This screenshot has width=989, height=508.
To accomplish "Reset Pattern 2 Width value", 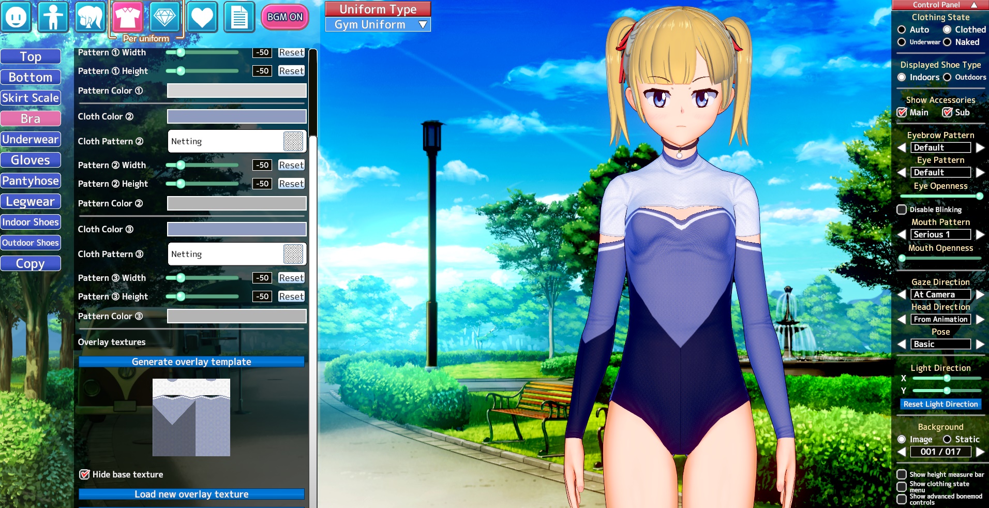I will [291, 165].
